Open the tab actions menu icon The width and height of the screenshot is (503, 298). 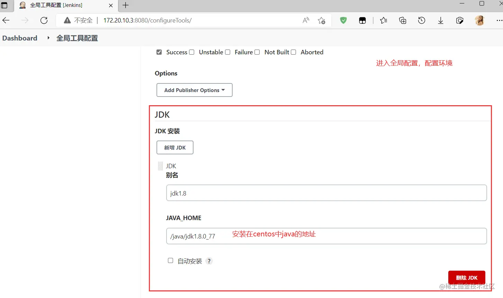point(4,5)
